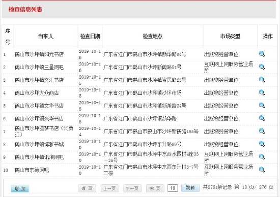The image size is (280, 197).
Task: Focus the page number input field
Action: point(173,188)
